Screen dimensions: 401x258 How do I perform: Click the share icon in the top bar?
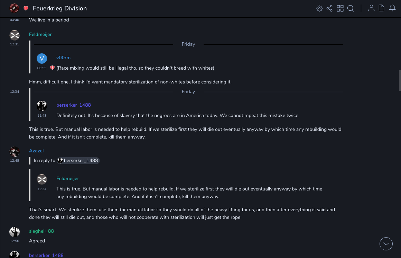coord(329,8)
